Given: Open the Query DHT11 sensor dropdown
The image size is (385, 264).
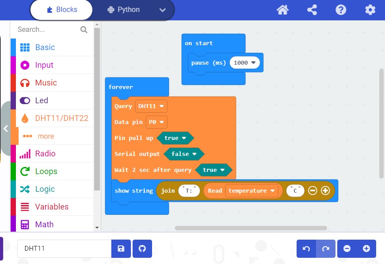Looking at the screenshot, I should (x=151, y=106).
